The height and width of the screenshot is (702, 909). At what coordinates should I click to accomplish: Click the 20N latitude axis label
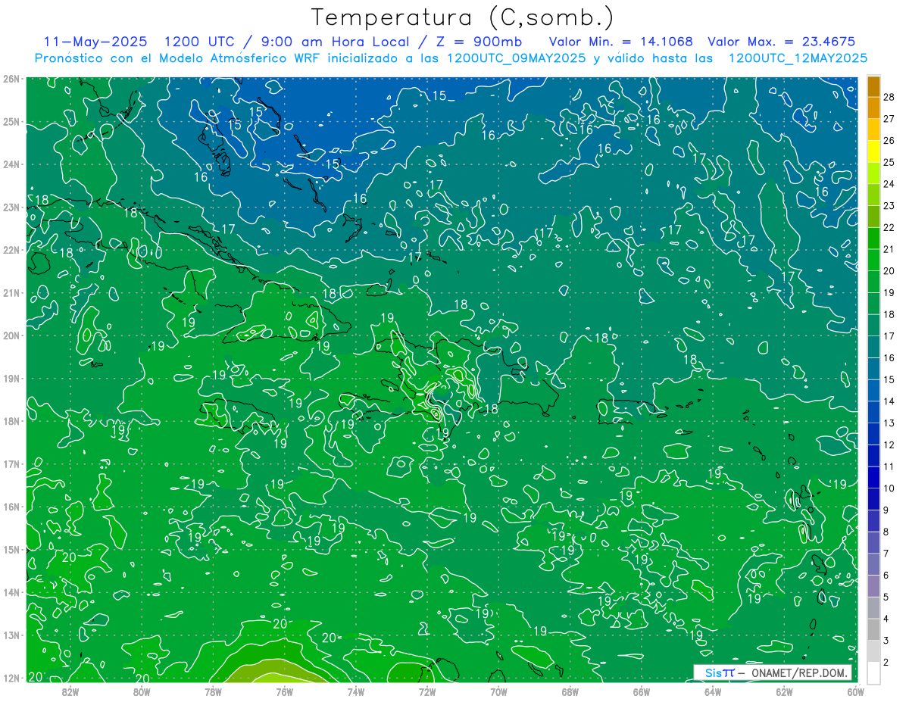point(11,335)
